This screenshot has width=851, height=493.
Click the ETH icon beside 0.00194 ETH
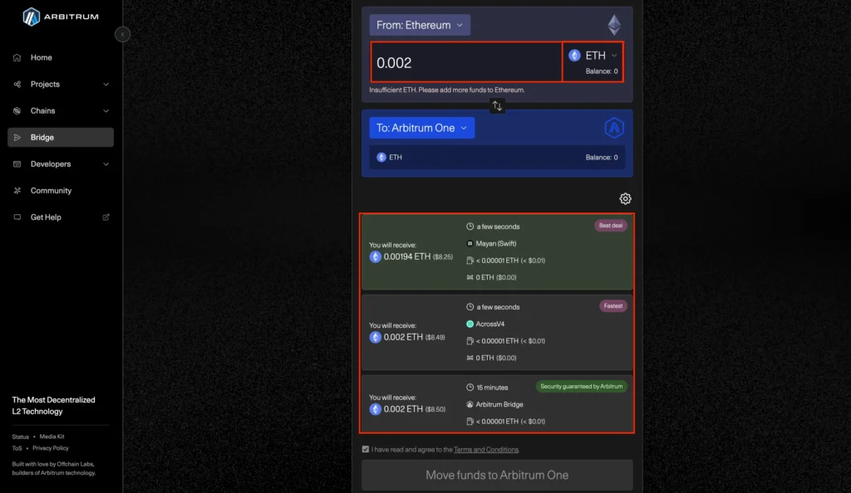(375, 256)
